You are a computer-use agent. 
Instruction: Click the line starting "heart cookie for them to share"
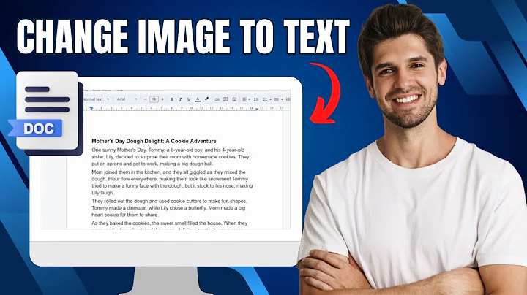(125, 215)
